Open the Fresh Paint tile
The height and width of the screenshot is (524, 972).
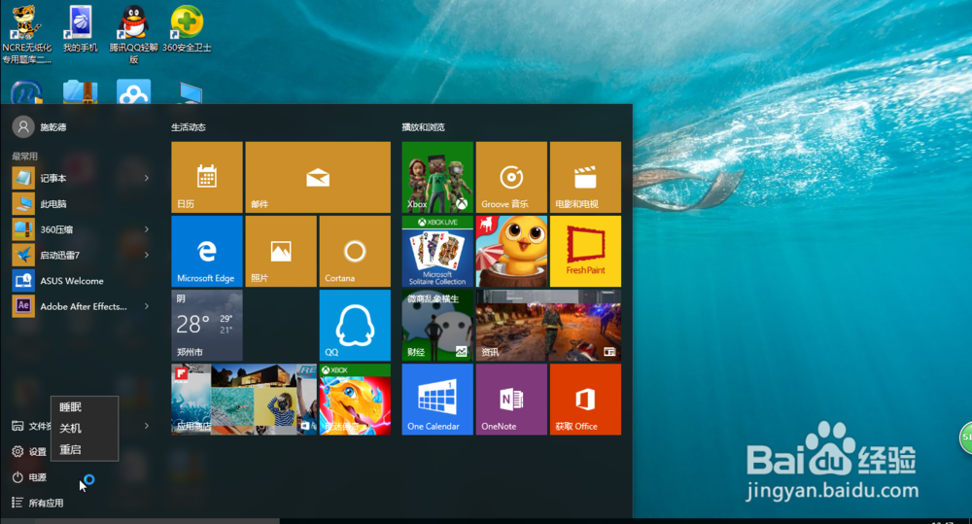[x=585, y=251]
